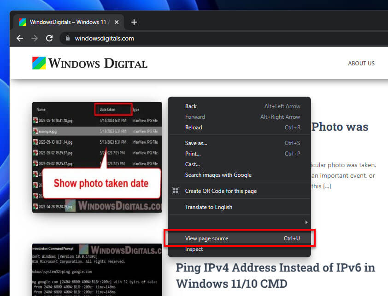Choose Back in the context menu
The image size is (388, 296).
click(239, 106)
